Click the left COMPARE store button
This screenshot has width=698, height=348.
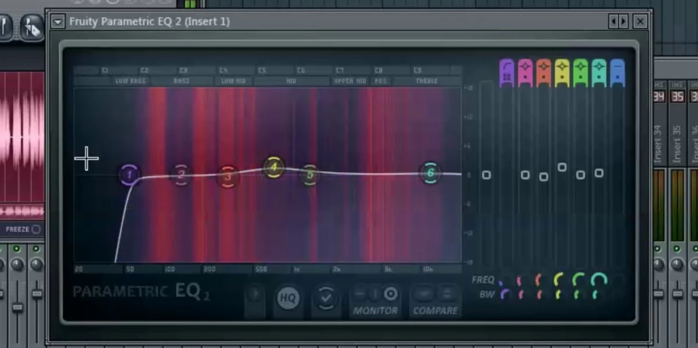(x=423, y=294)
